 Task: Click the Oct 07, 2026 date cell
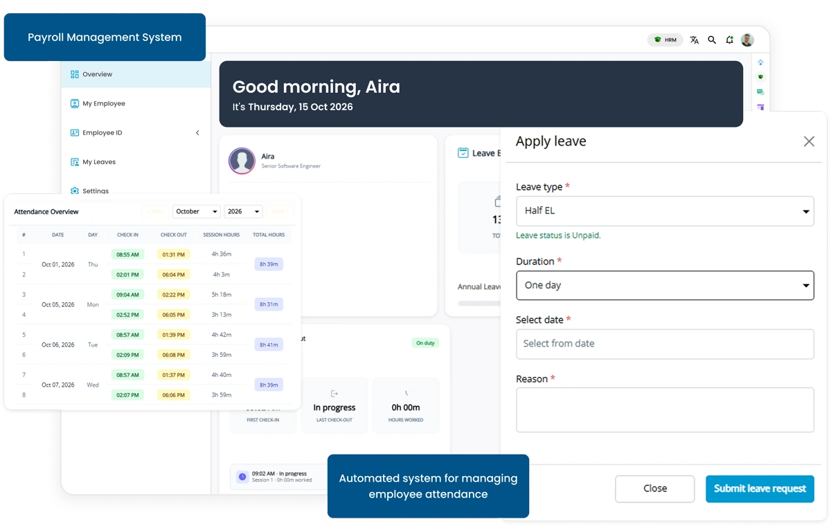[57, 385]
